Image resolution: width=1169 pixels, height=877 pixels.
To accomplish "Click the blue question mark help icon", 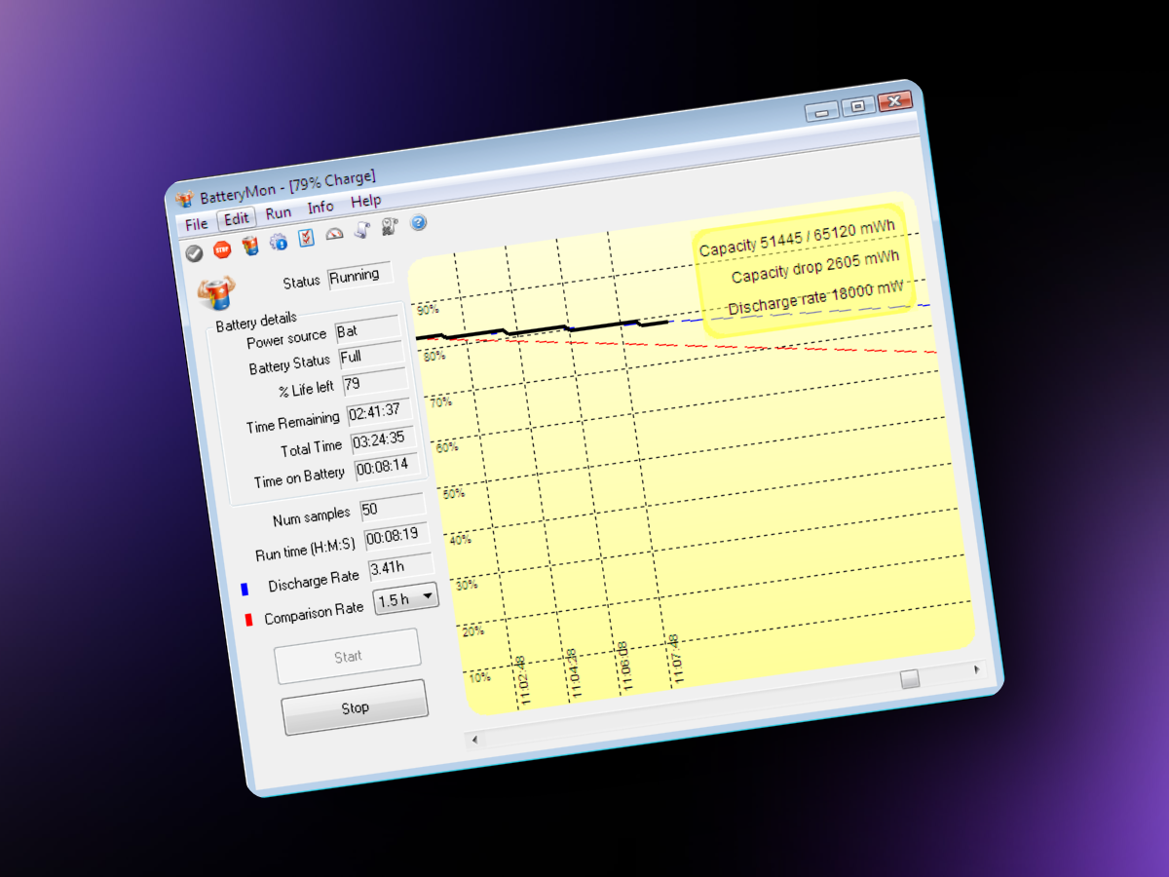I will coord(419,222).
